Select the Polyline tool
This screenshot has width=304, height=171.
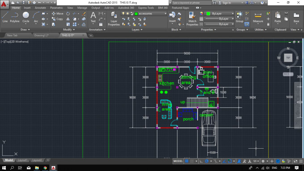(x=15, y=17)
